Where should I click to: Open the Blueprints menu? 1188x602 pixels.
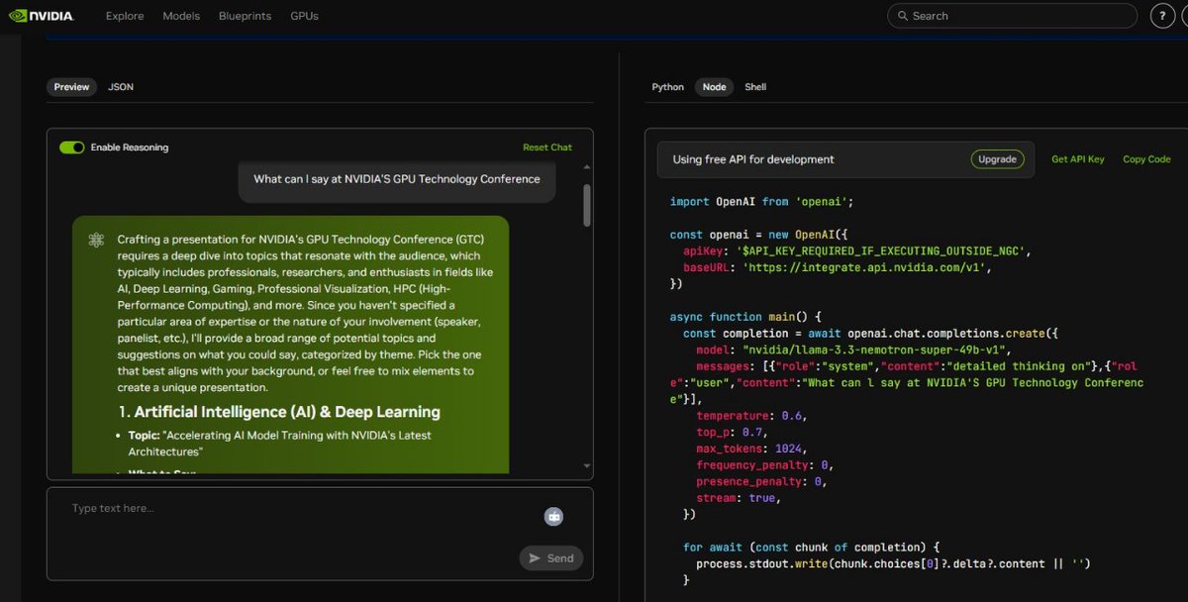[245, 15]
